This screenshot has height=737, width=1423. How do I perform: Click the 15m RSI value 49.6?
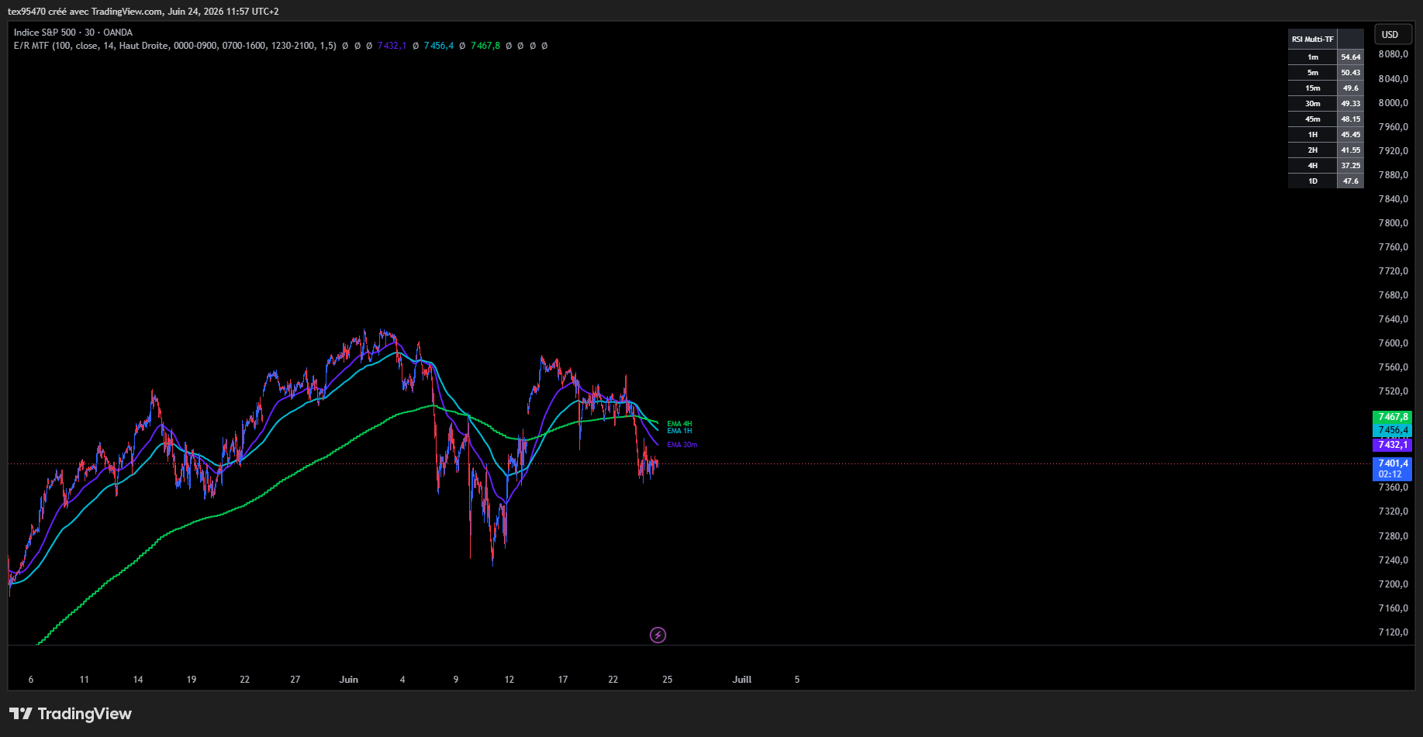pyautogui.click(x=1351, y=88)
